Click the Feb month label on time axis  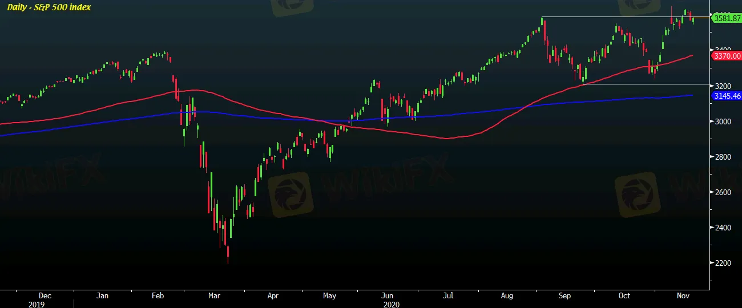[x=158, y=296]
